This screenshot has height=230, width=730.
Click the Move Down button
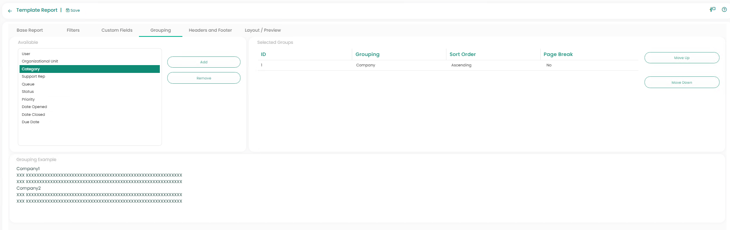pyautogui.click(x=681, y=82)
